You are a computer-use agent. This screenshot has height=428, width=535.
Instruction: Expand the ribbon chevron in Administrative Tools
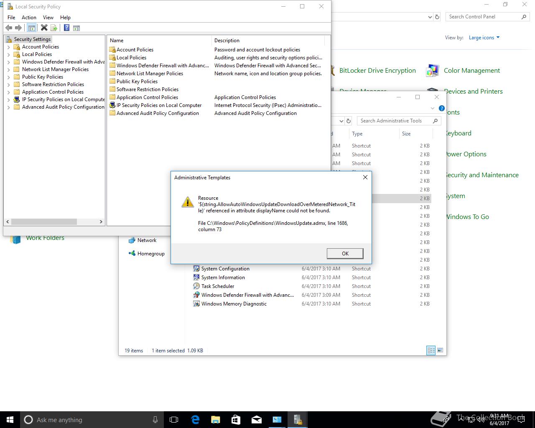pyautogui.click(x=433, y=108)
